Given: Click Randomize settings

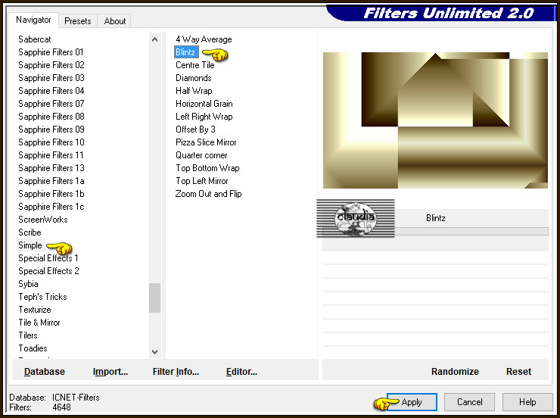Looking at the screenshot, I should point(455,372).
